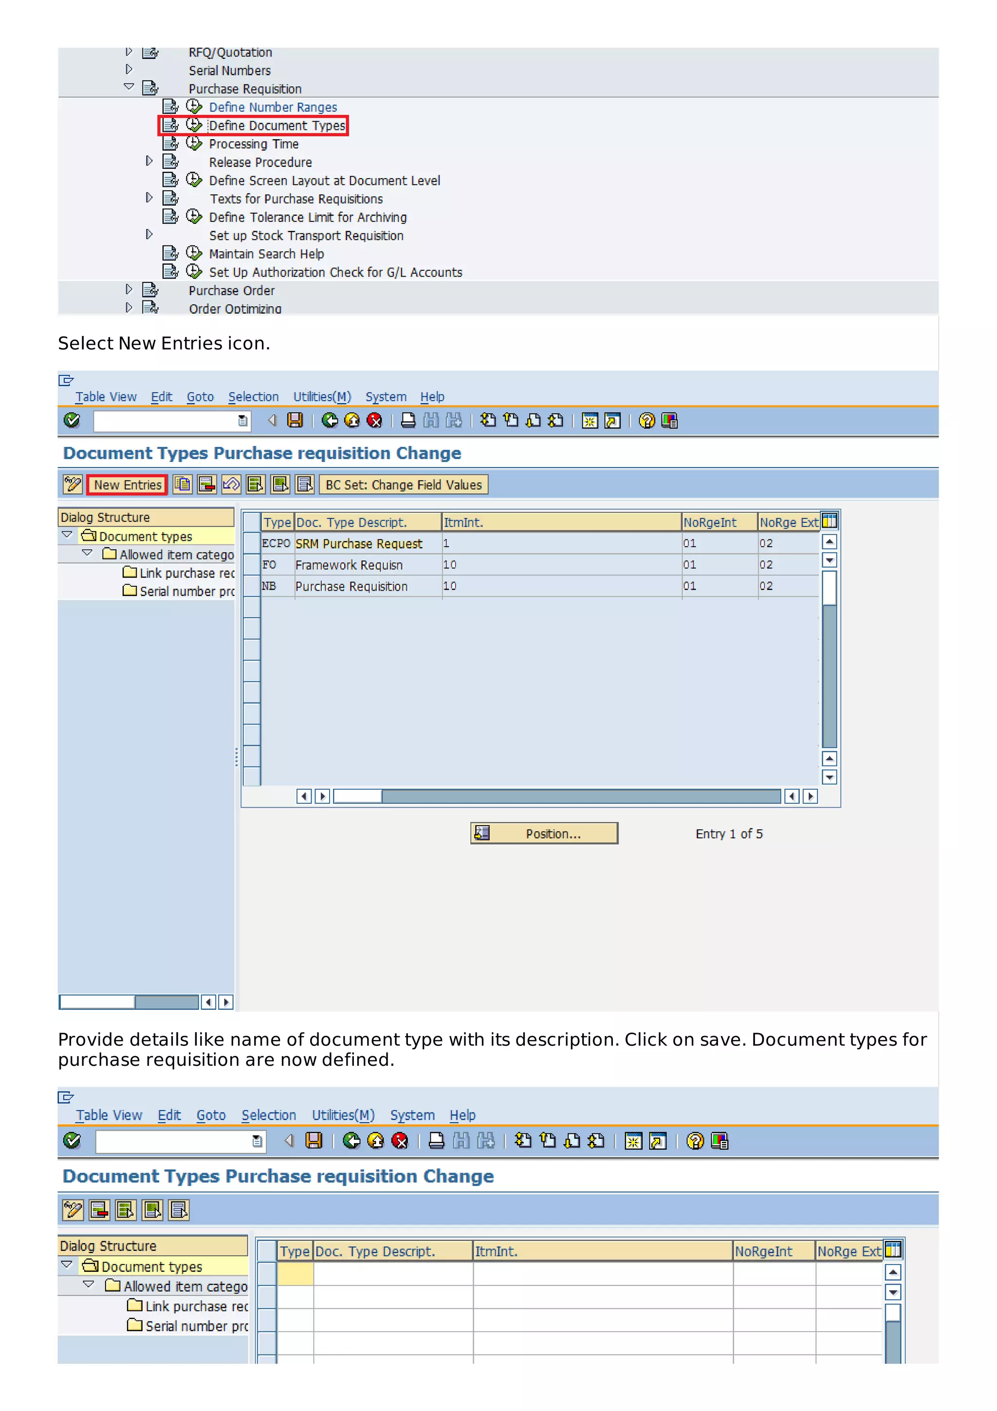997x1411 pixels.
Task: Open Selection menu in upper SAP screen
Action: 253,397
